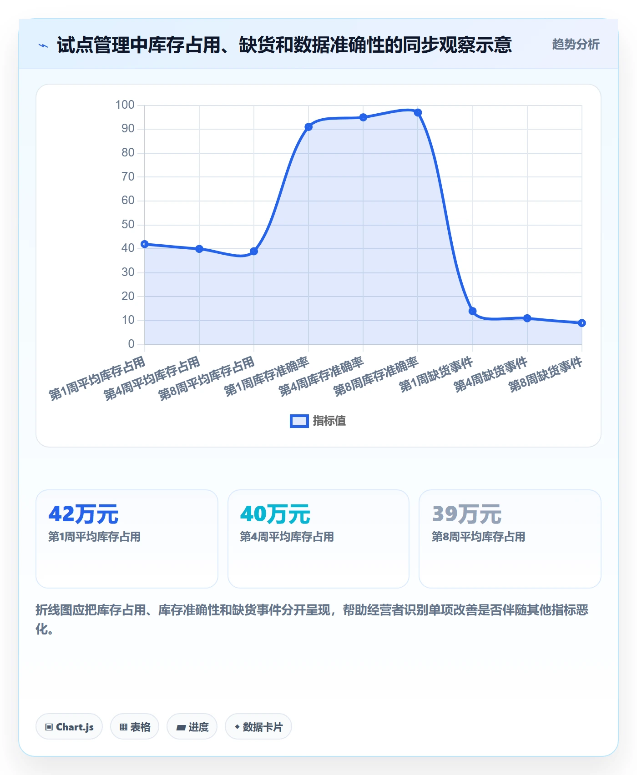Click the 表格 tag chip
The image size is (637, 775).
135,726
